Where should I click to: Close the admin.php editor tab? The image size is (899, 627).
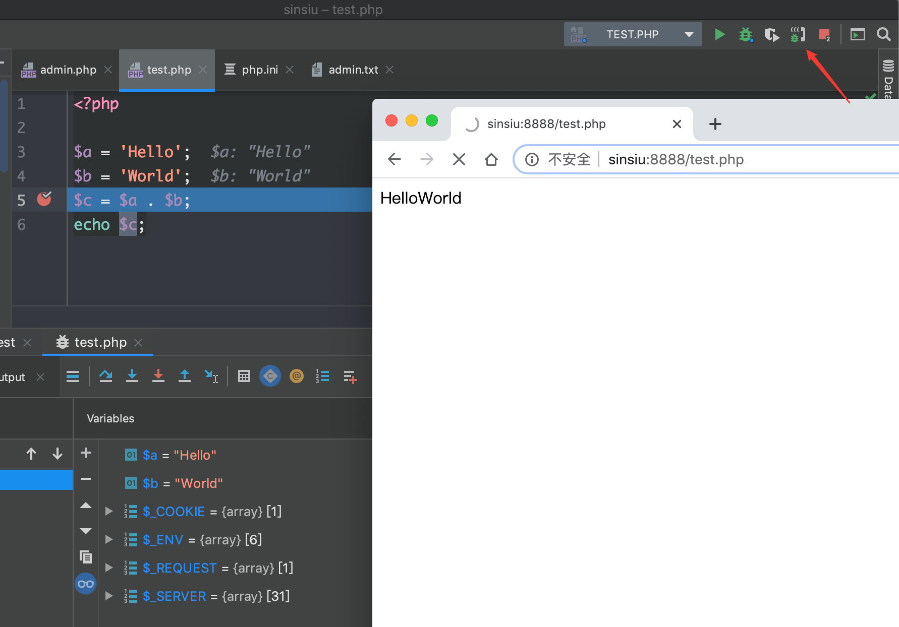108,70
